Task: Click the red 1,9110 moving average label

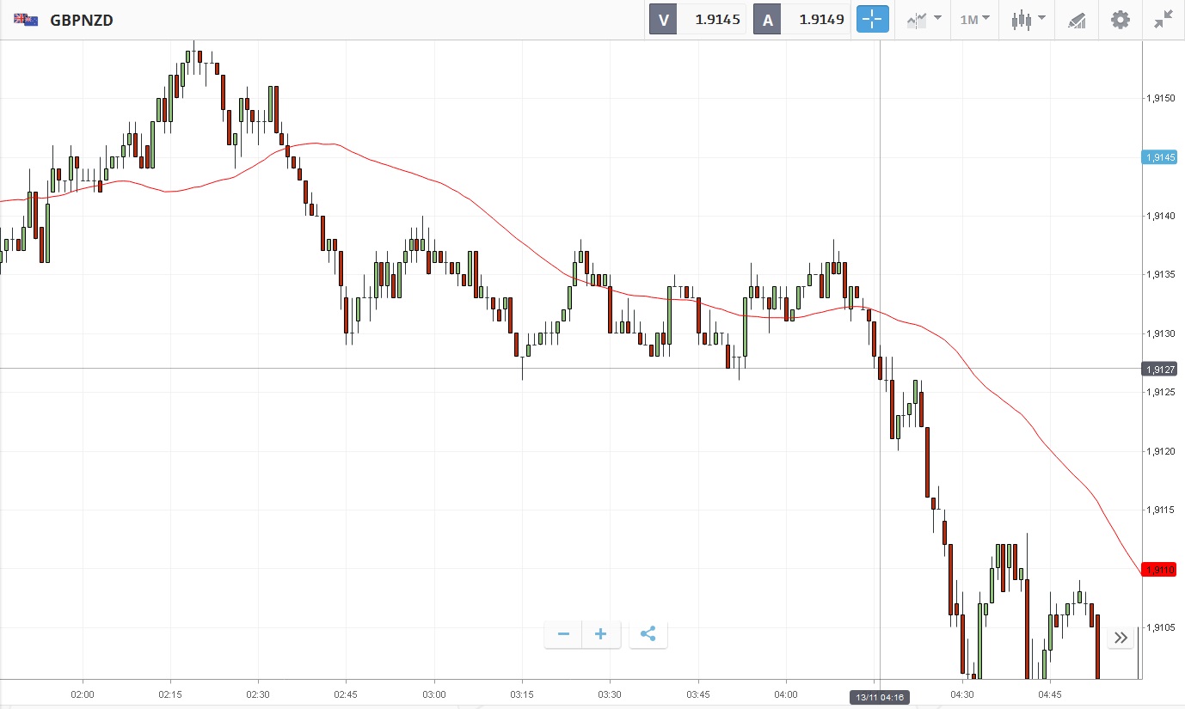Action: 1158,569
